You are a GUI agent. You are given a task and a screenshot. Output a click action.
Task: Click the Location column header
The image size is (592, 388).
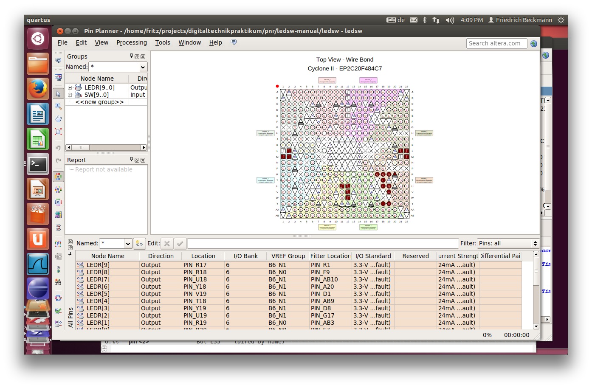pyautogui.click(x=203, y=256)
